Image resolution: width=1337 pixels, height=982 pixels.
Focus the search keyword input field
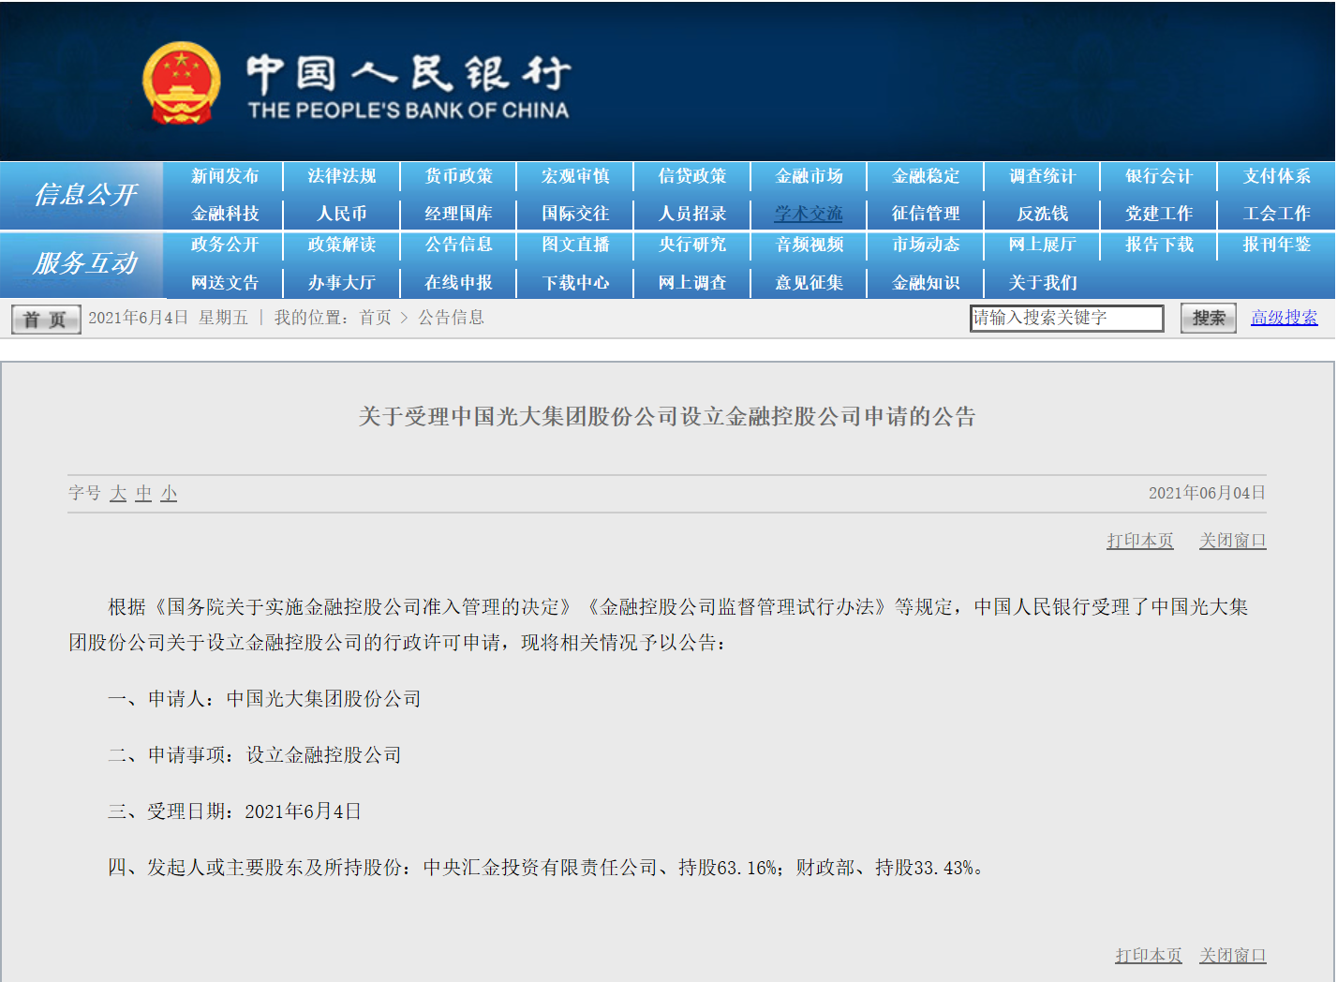click(x=1065, y=319)
